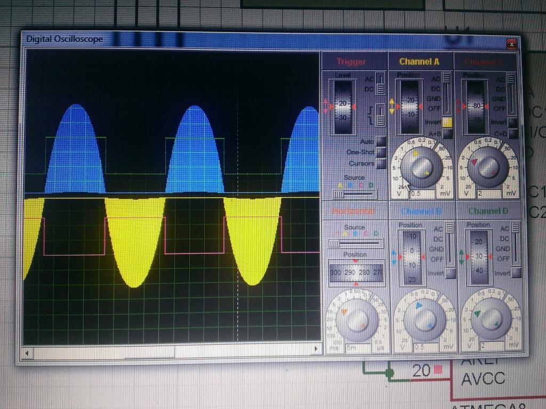Screen dimensions: 546x409
Task: Toggle Invert for Channel A
Action: pos(447,122)
